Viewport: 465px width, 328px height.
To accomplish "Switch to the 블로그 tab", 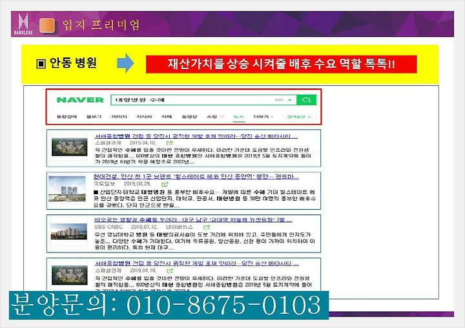I will click(94, 117).
